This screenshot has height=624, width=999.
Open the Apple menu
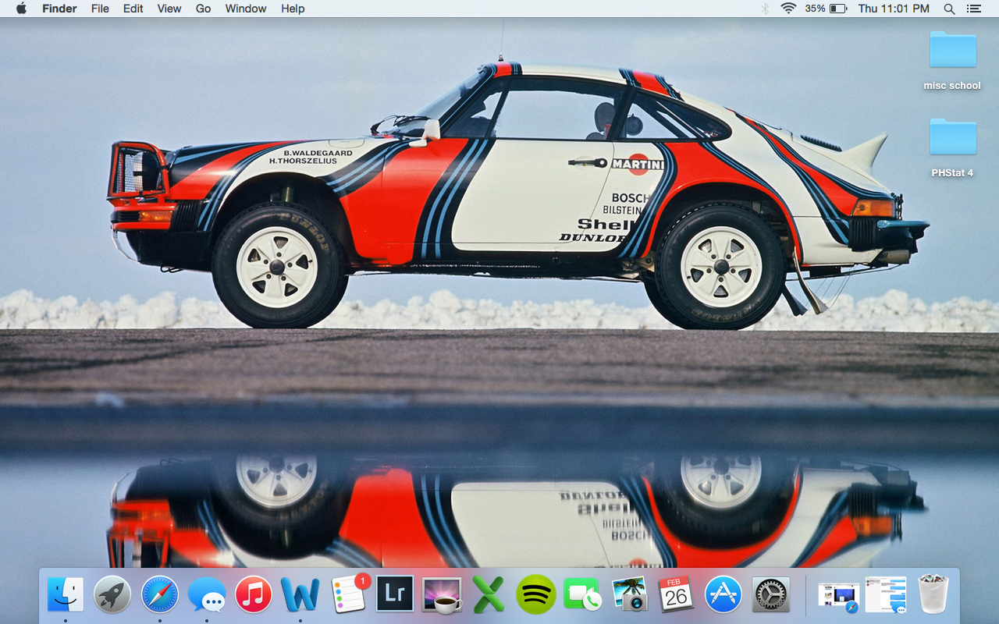(21, 9)
